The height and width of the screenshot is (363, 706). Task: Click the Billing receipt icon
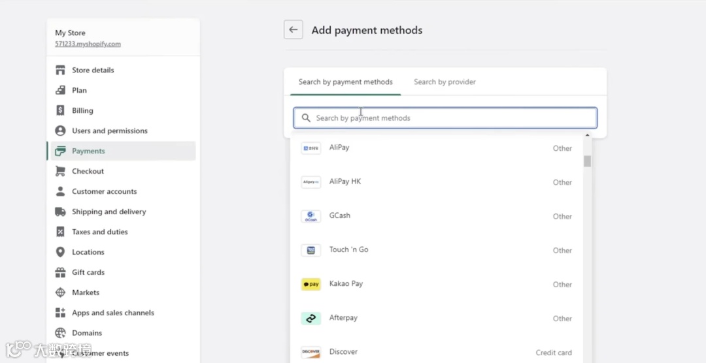(60, 110)
